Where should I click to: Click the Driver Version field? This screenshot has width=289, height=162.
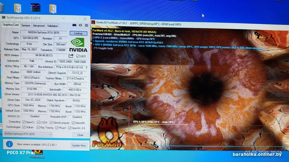[x=54, y=95]
